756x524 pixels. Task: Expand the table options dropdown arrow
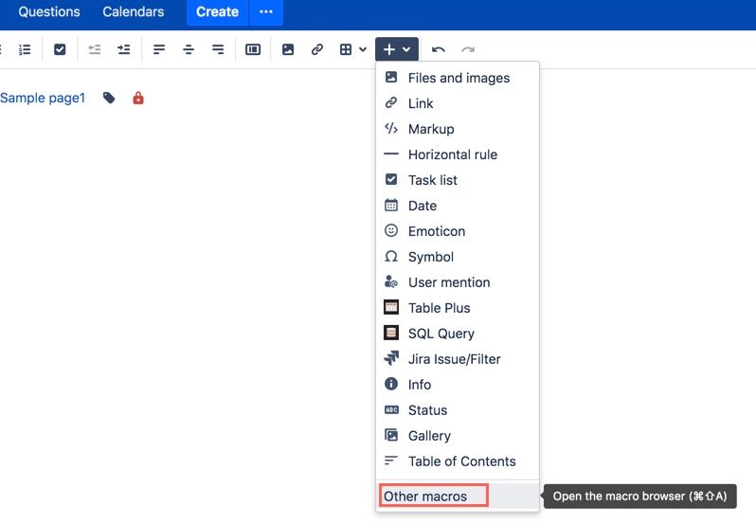click(x=363, y=49)
